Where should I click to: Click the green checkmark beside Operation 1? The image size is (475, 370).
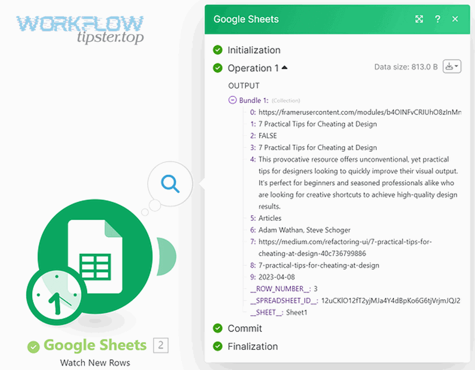217,68
